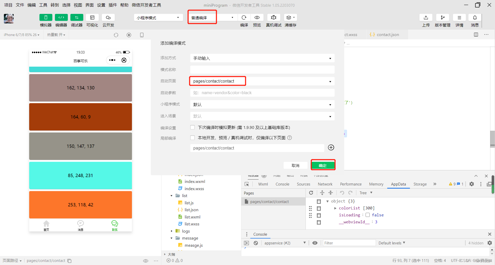
Task: Tap the 85, 248, 231 color block
Action: [80, 175]
